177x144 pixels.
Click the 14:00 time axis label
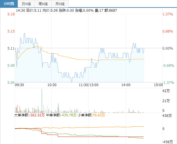tap(126, 85)
